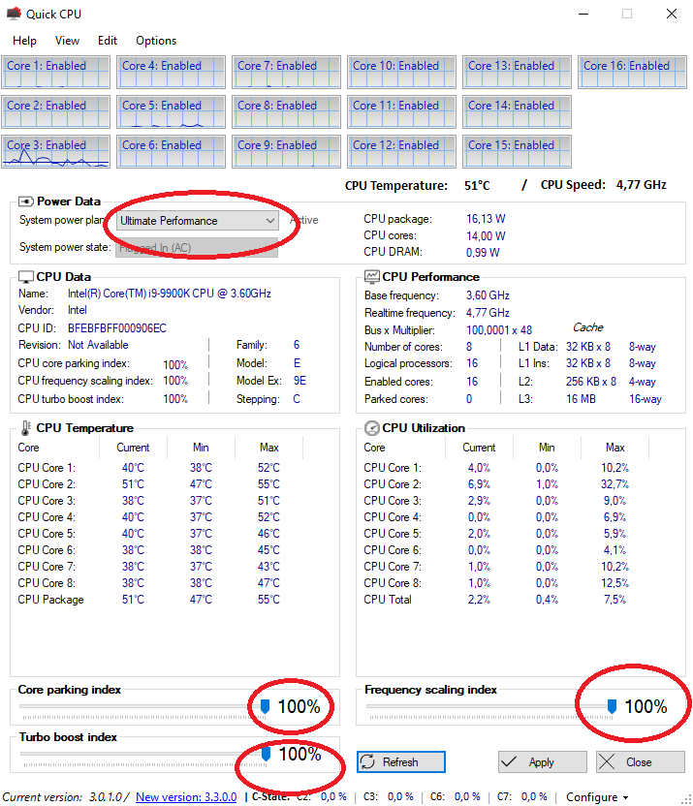Click the CPU Speed 4,77 GHz header value
Screen dimensions: 693x806
(642, 184)
